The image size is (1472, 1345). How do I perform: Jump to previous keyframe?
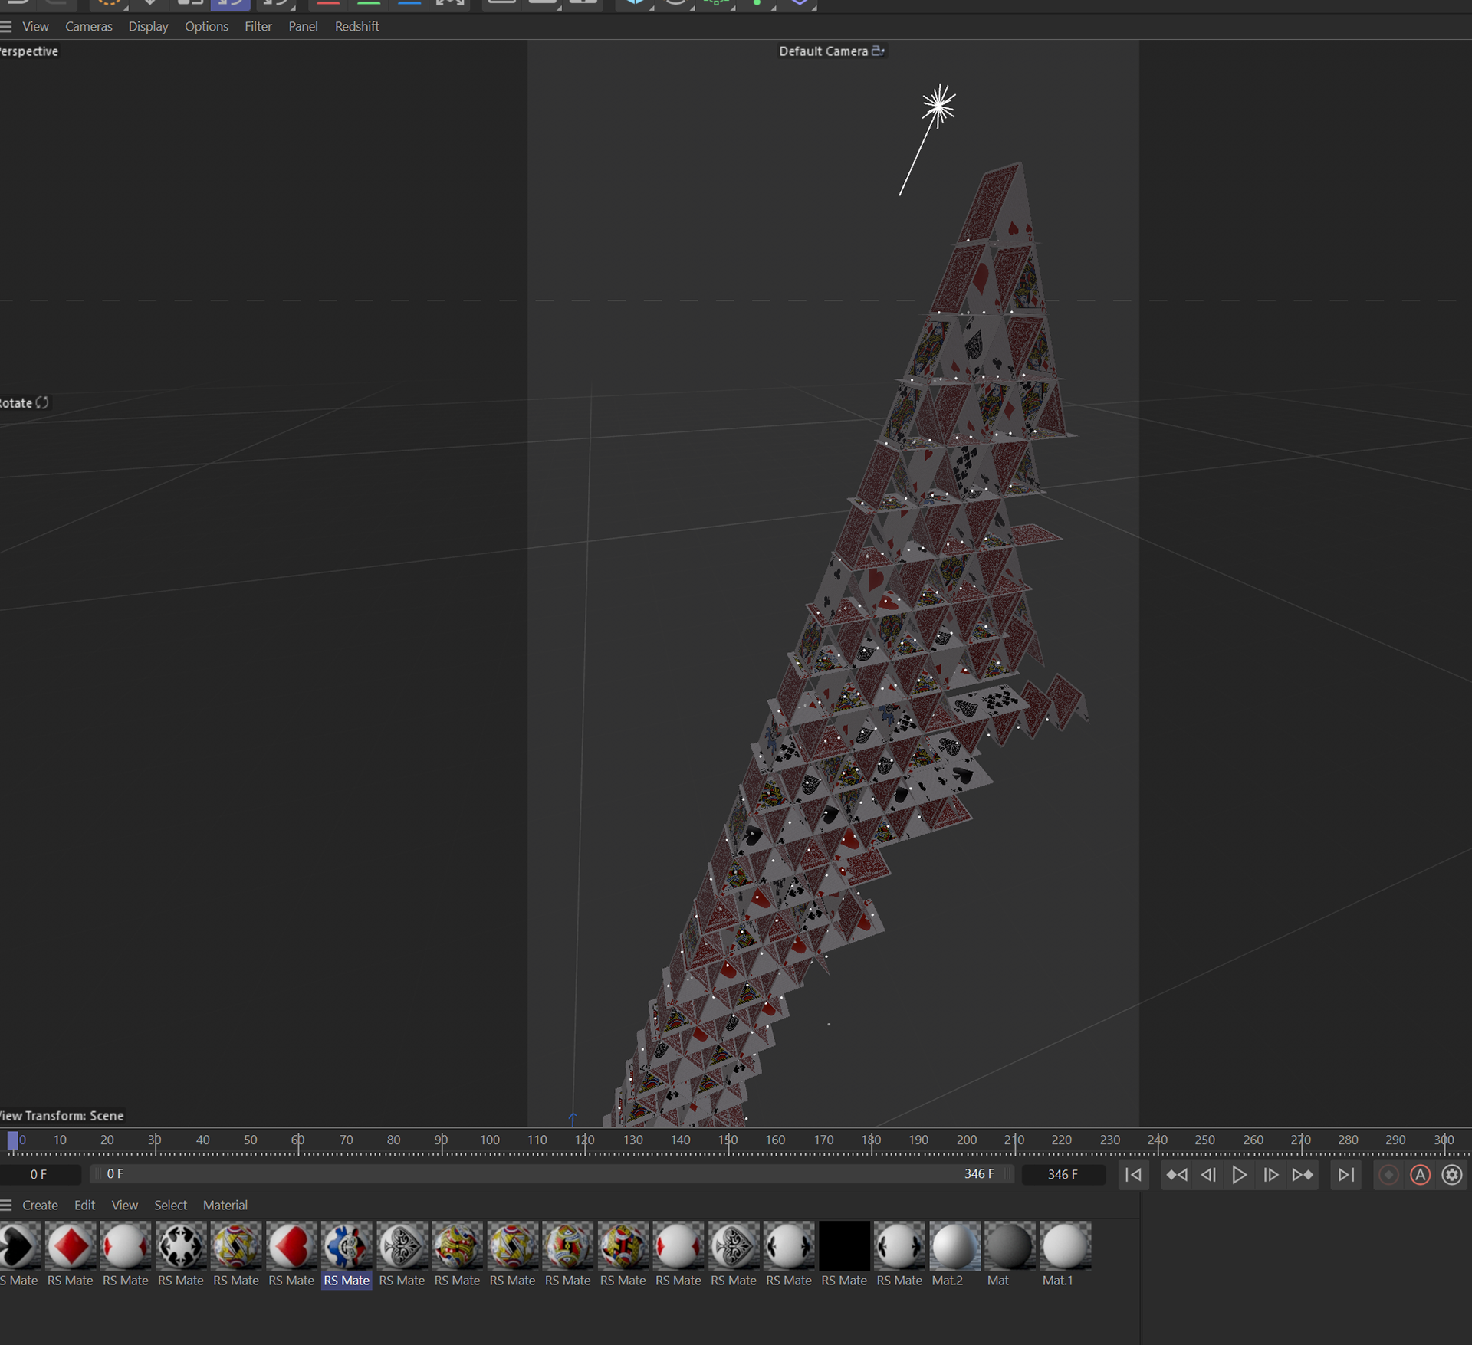point(1176,1175)
